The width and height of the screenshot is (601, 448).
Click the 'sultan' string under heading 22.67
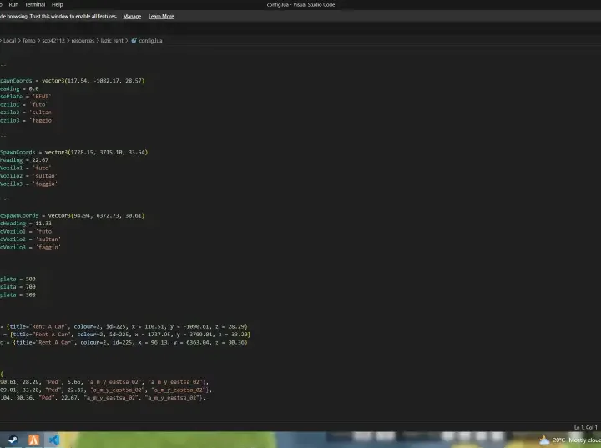[45, 176]
